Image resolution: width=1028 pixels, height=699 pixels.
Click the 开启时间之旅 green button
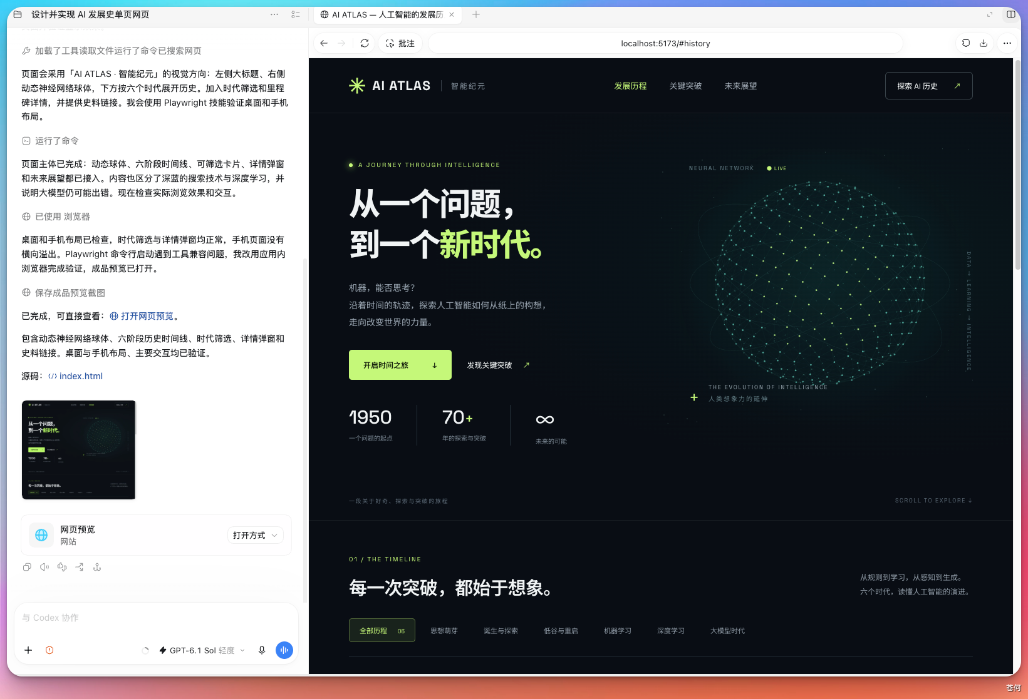[x=400, y=365]
